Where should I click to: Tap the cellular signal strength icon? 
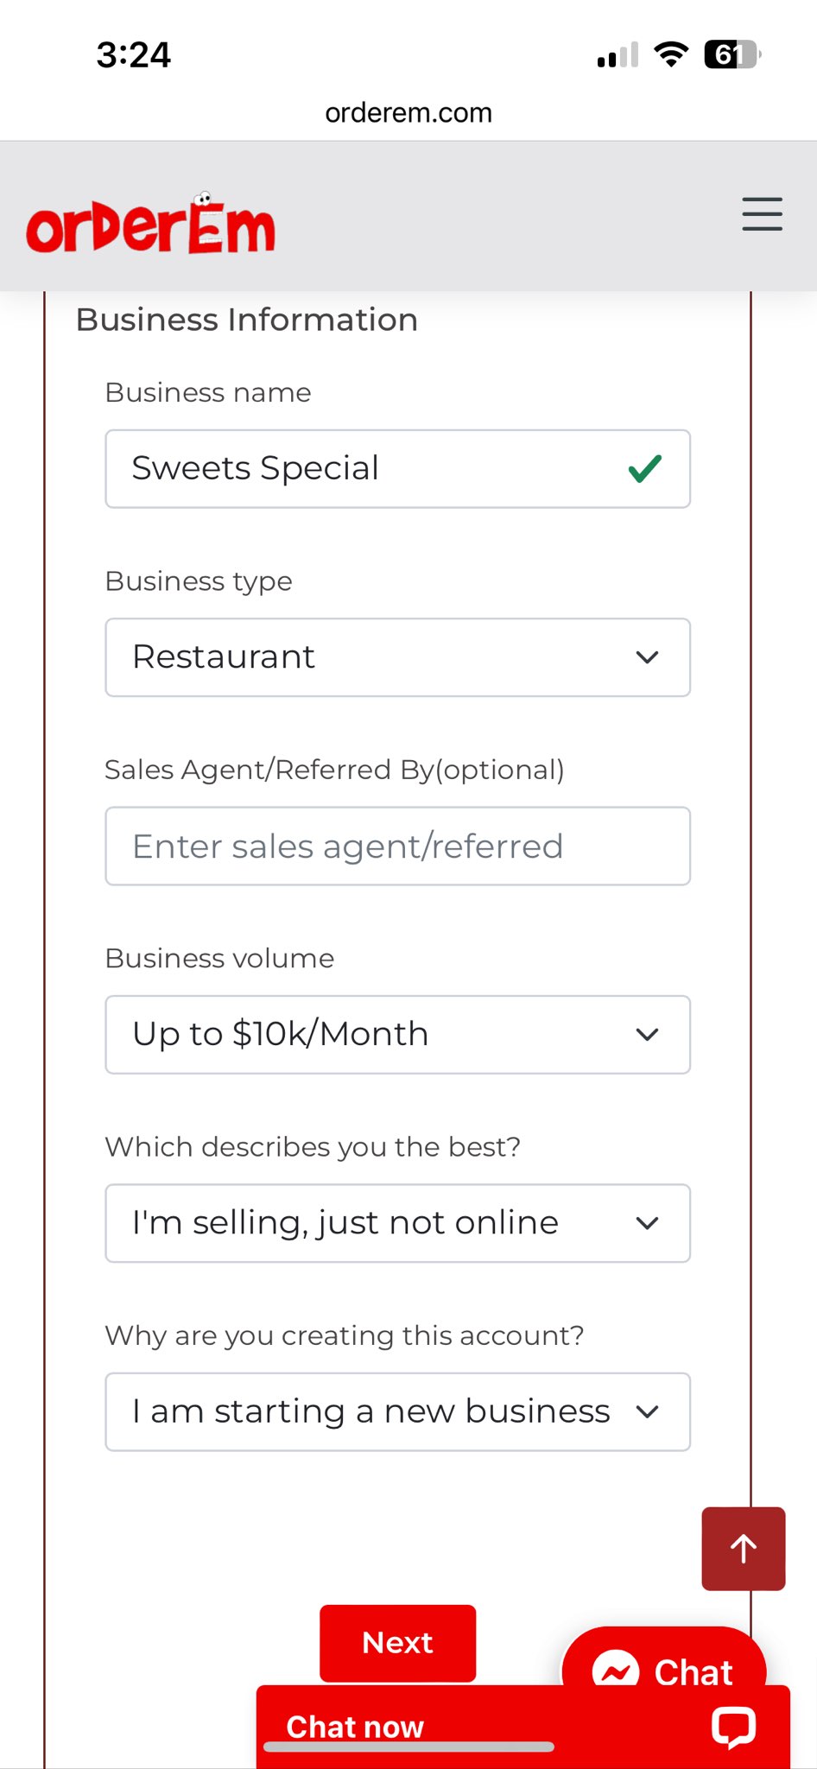pos(617,55)
